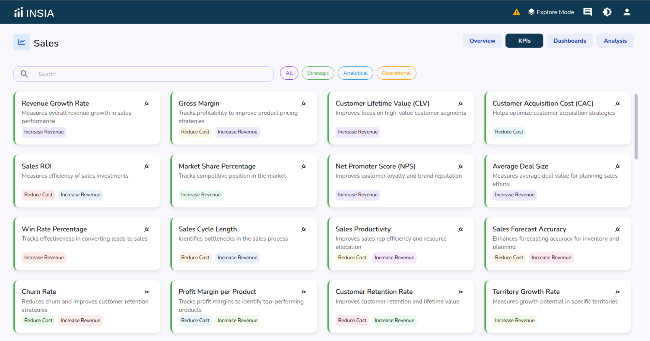
Task: Open formula icon on Net Promoter Score
Action: pyautogui.click(x=460, y=166)
